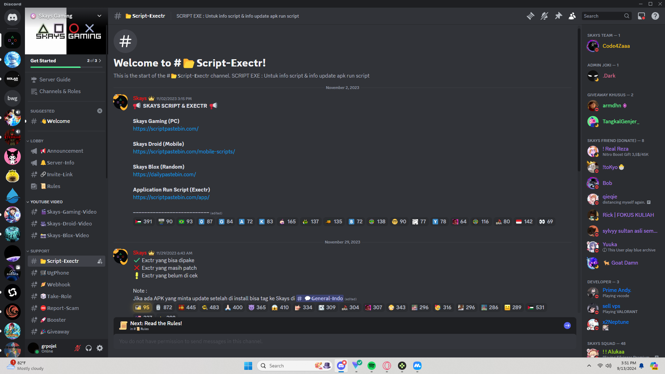The width and height of the screenshot is (665, 374).
Task: Select the Skays Gaming server icon
Action: [12, 40]
